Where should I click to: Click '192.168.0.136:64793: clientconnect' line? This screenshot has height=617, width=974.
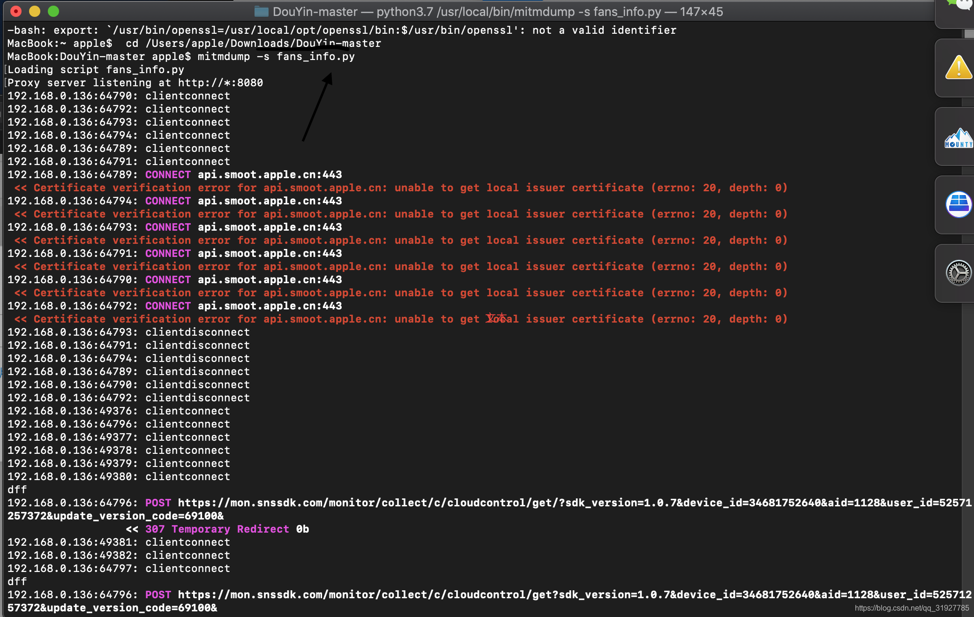119,122
